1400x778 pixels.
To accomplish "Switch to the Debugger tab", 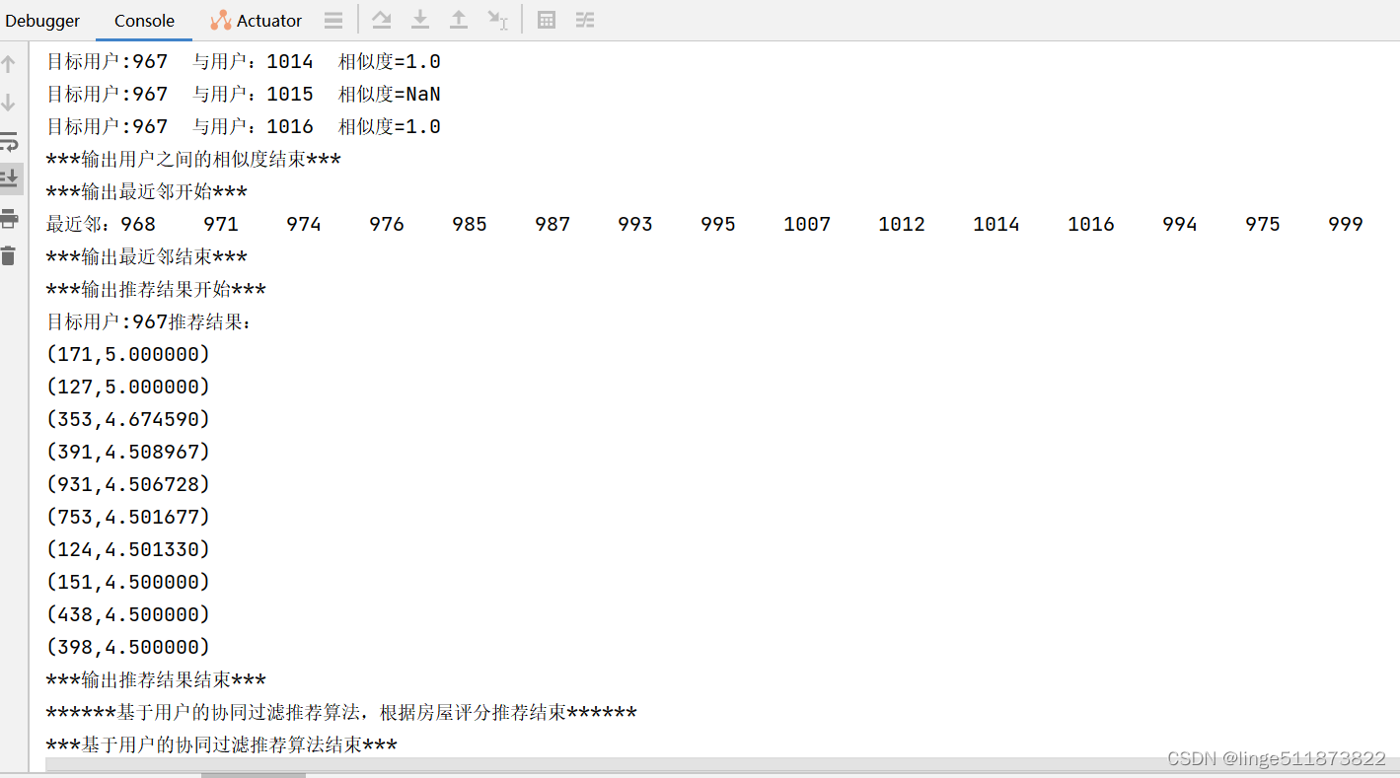I will point(42,21).
